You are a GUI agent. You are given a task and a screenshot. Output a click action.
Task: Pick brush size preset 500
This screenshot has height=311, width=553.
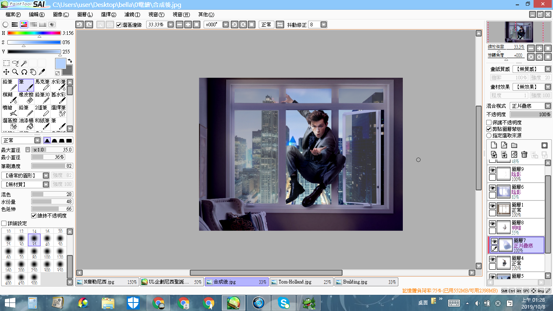coord(34,280)
